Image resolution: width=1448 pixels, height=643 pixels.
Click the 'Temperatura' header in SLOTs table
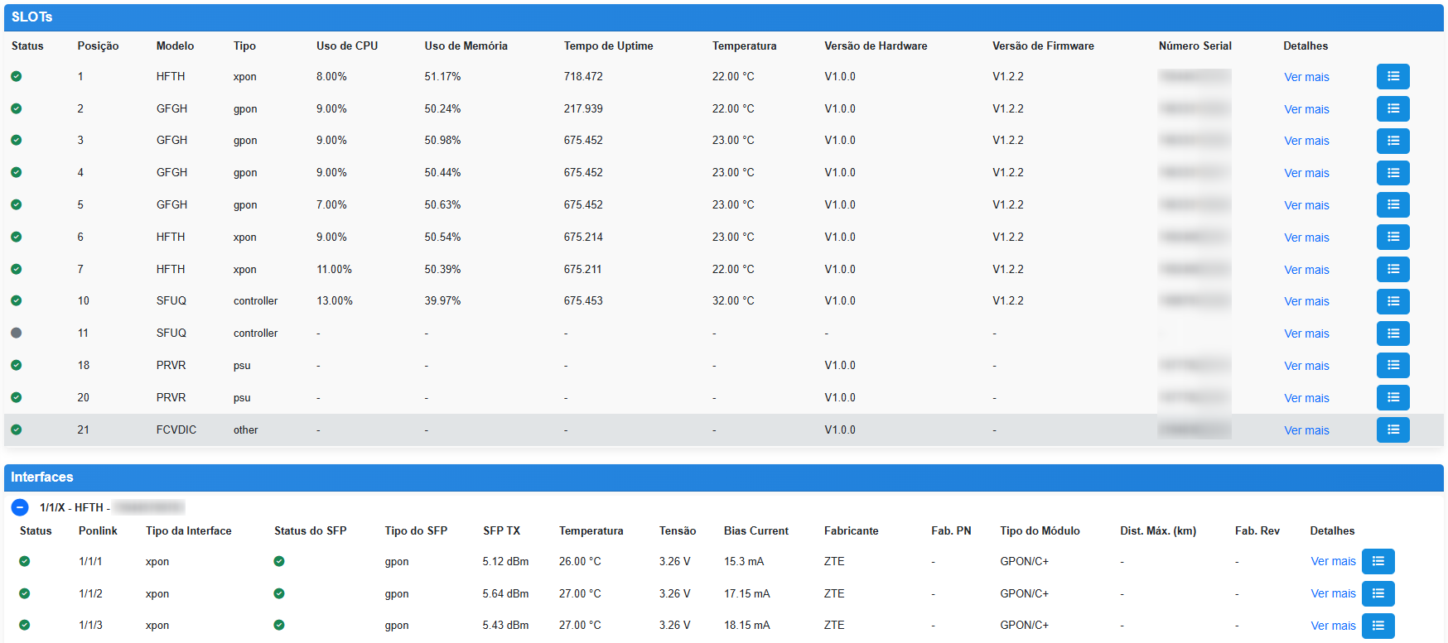tap(744, 46)
